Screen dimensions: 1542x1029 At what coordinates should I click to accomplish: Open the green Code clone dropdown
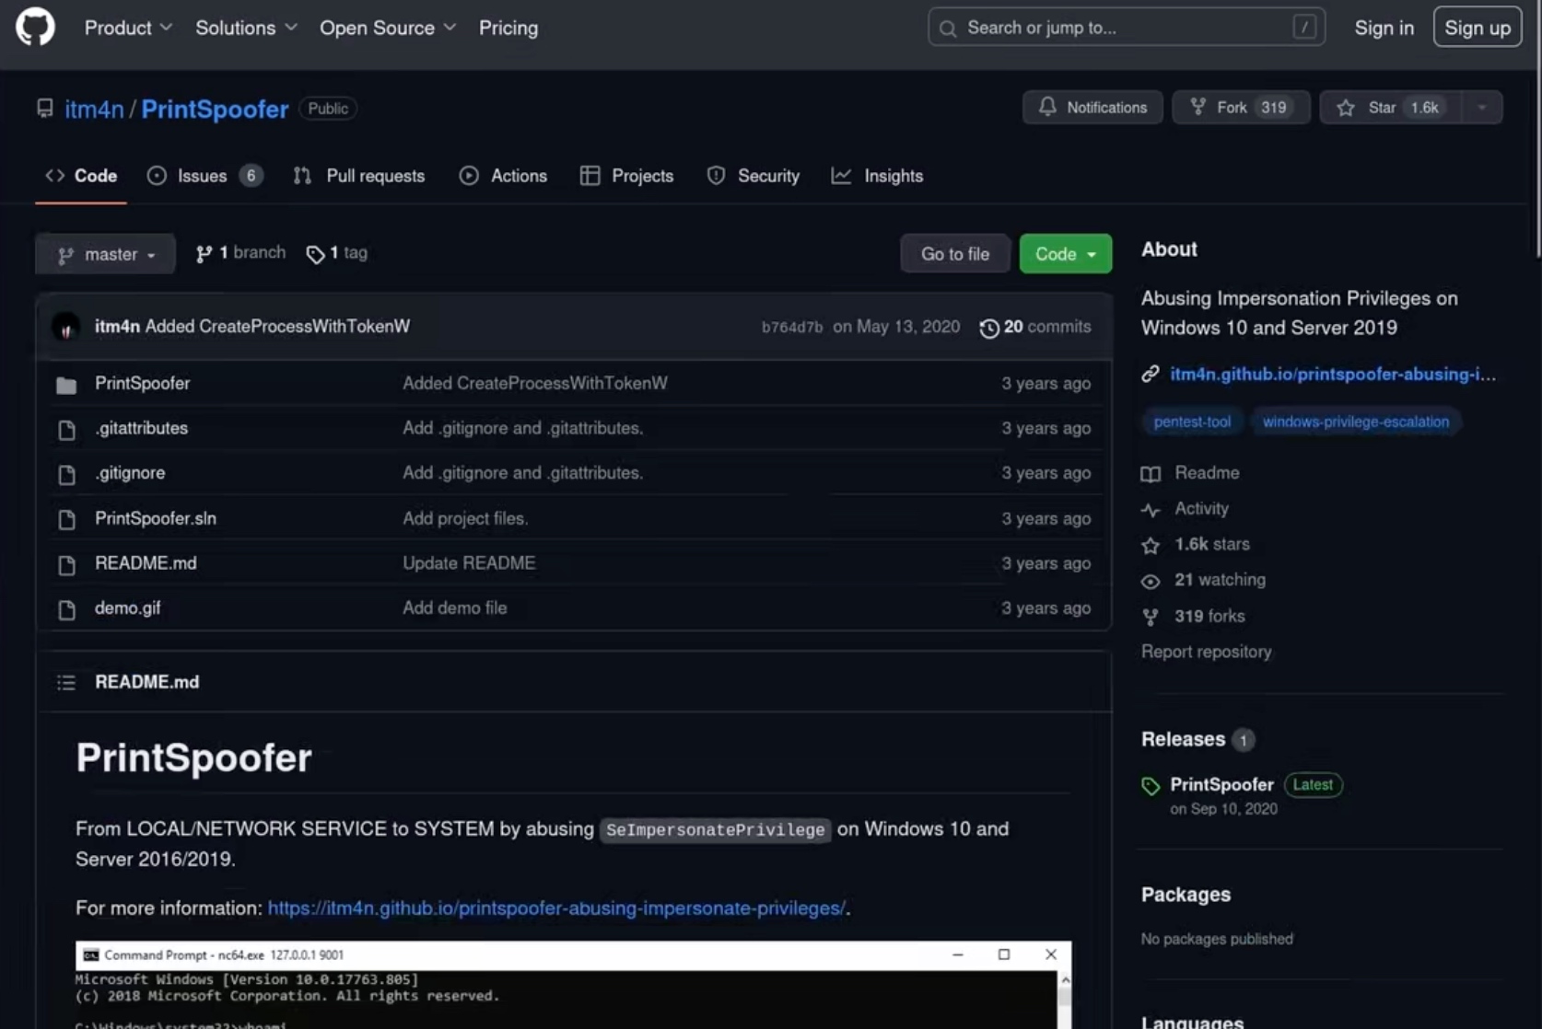(1065, 254)
